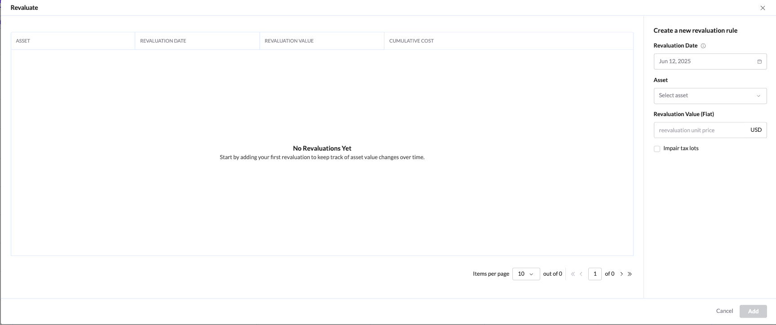The width and height of the screenshot is (776, 325).
Task: Enable the Impair tax lots checkbox
Action: pos(657,149)
